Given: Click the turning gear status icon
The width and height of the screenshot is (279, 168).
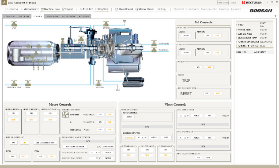Looking at the screenshot, I should [65, 115].
